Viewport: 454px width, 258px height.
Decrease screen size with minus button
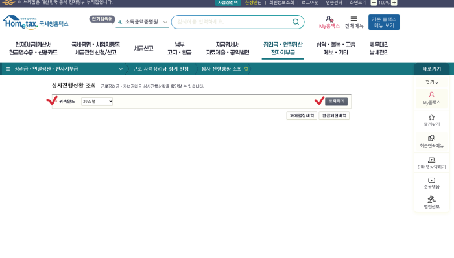(x=374, y=3)
